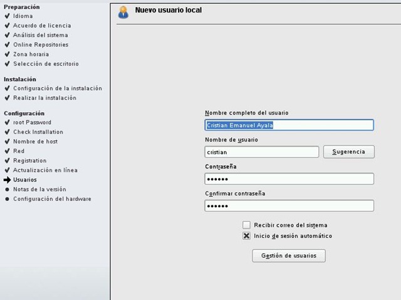The height and width of the screenshot is (300, 401).
Task: Focus the Nombre completo del usuario field
Action: point(289,125)
